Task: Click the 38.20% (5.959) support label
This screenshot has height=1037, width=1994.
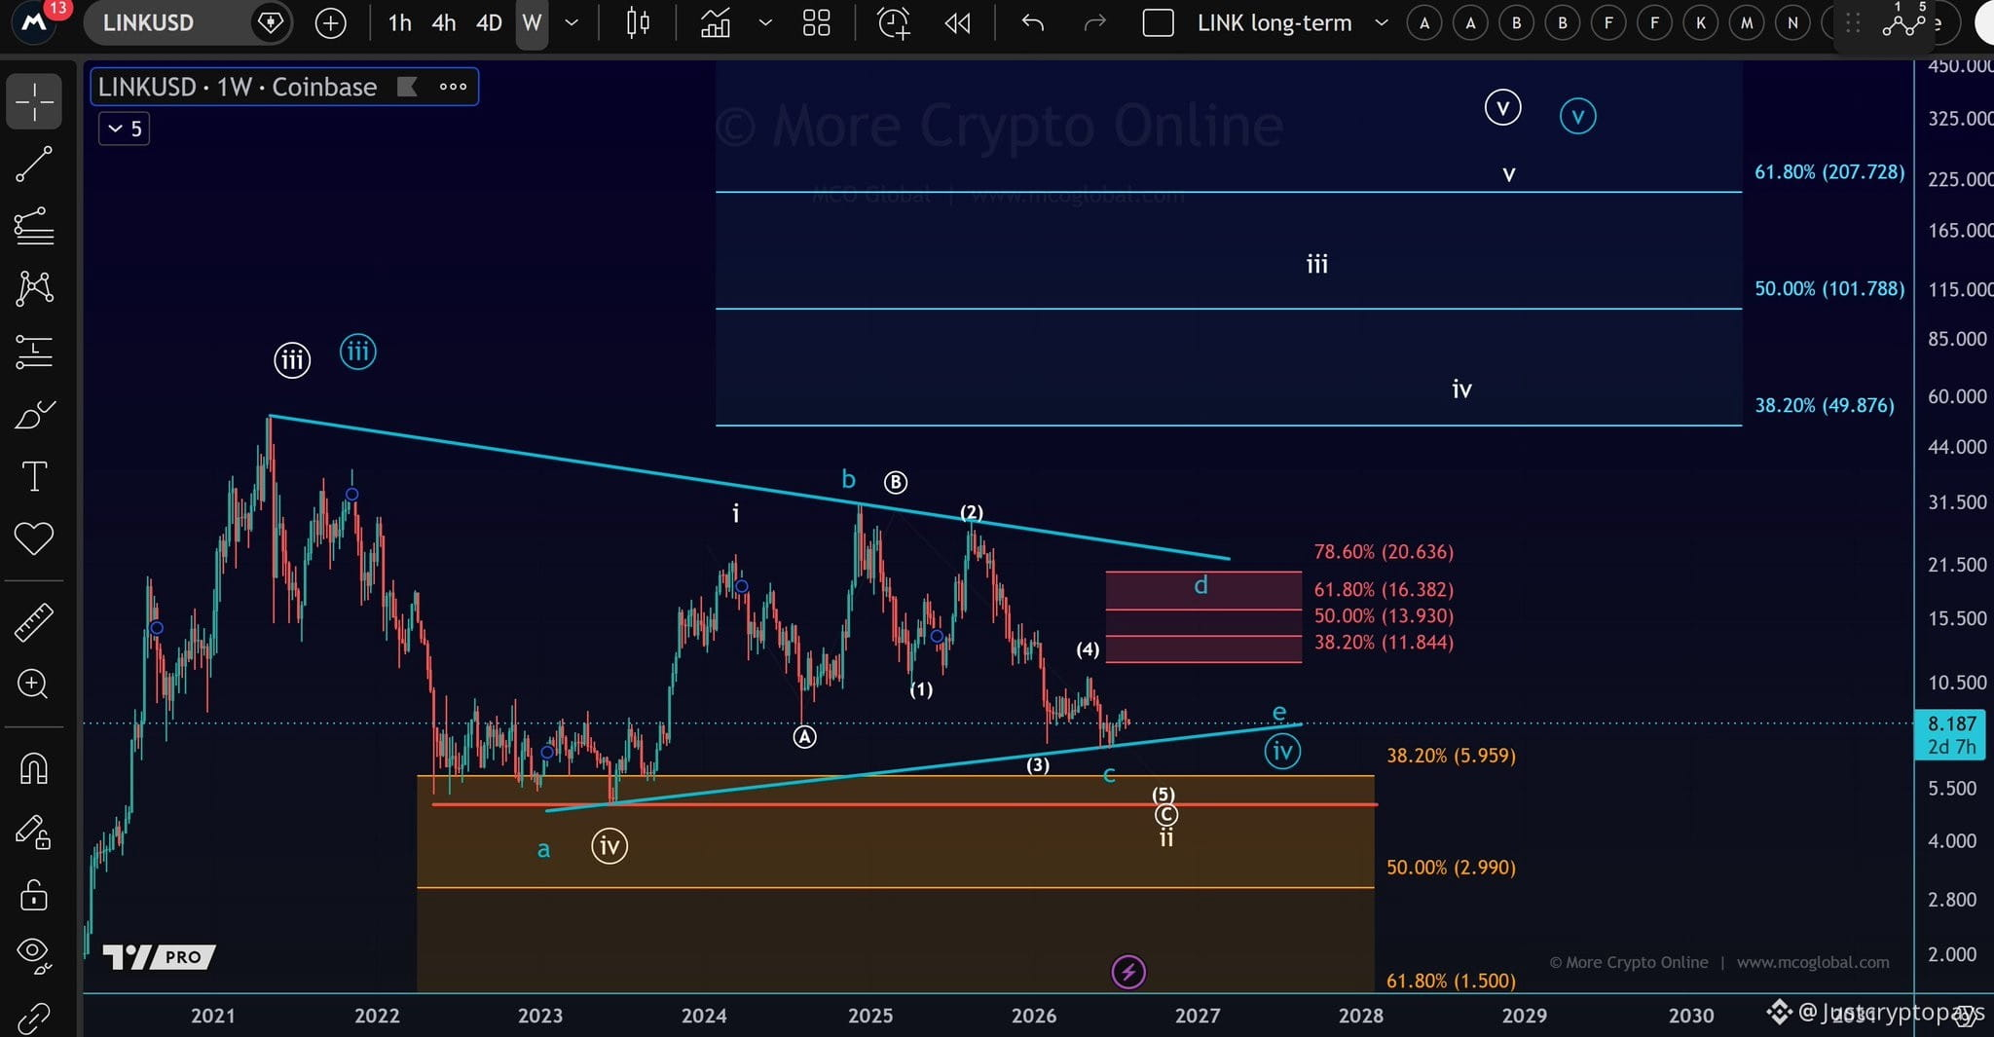Action: [x=1451, y=756]
